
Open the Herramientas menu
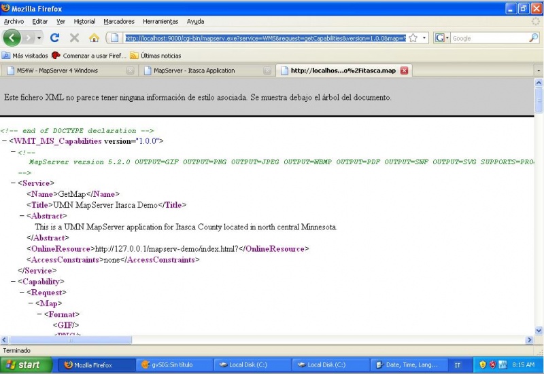(x=160, y=22)
